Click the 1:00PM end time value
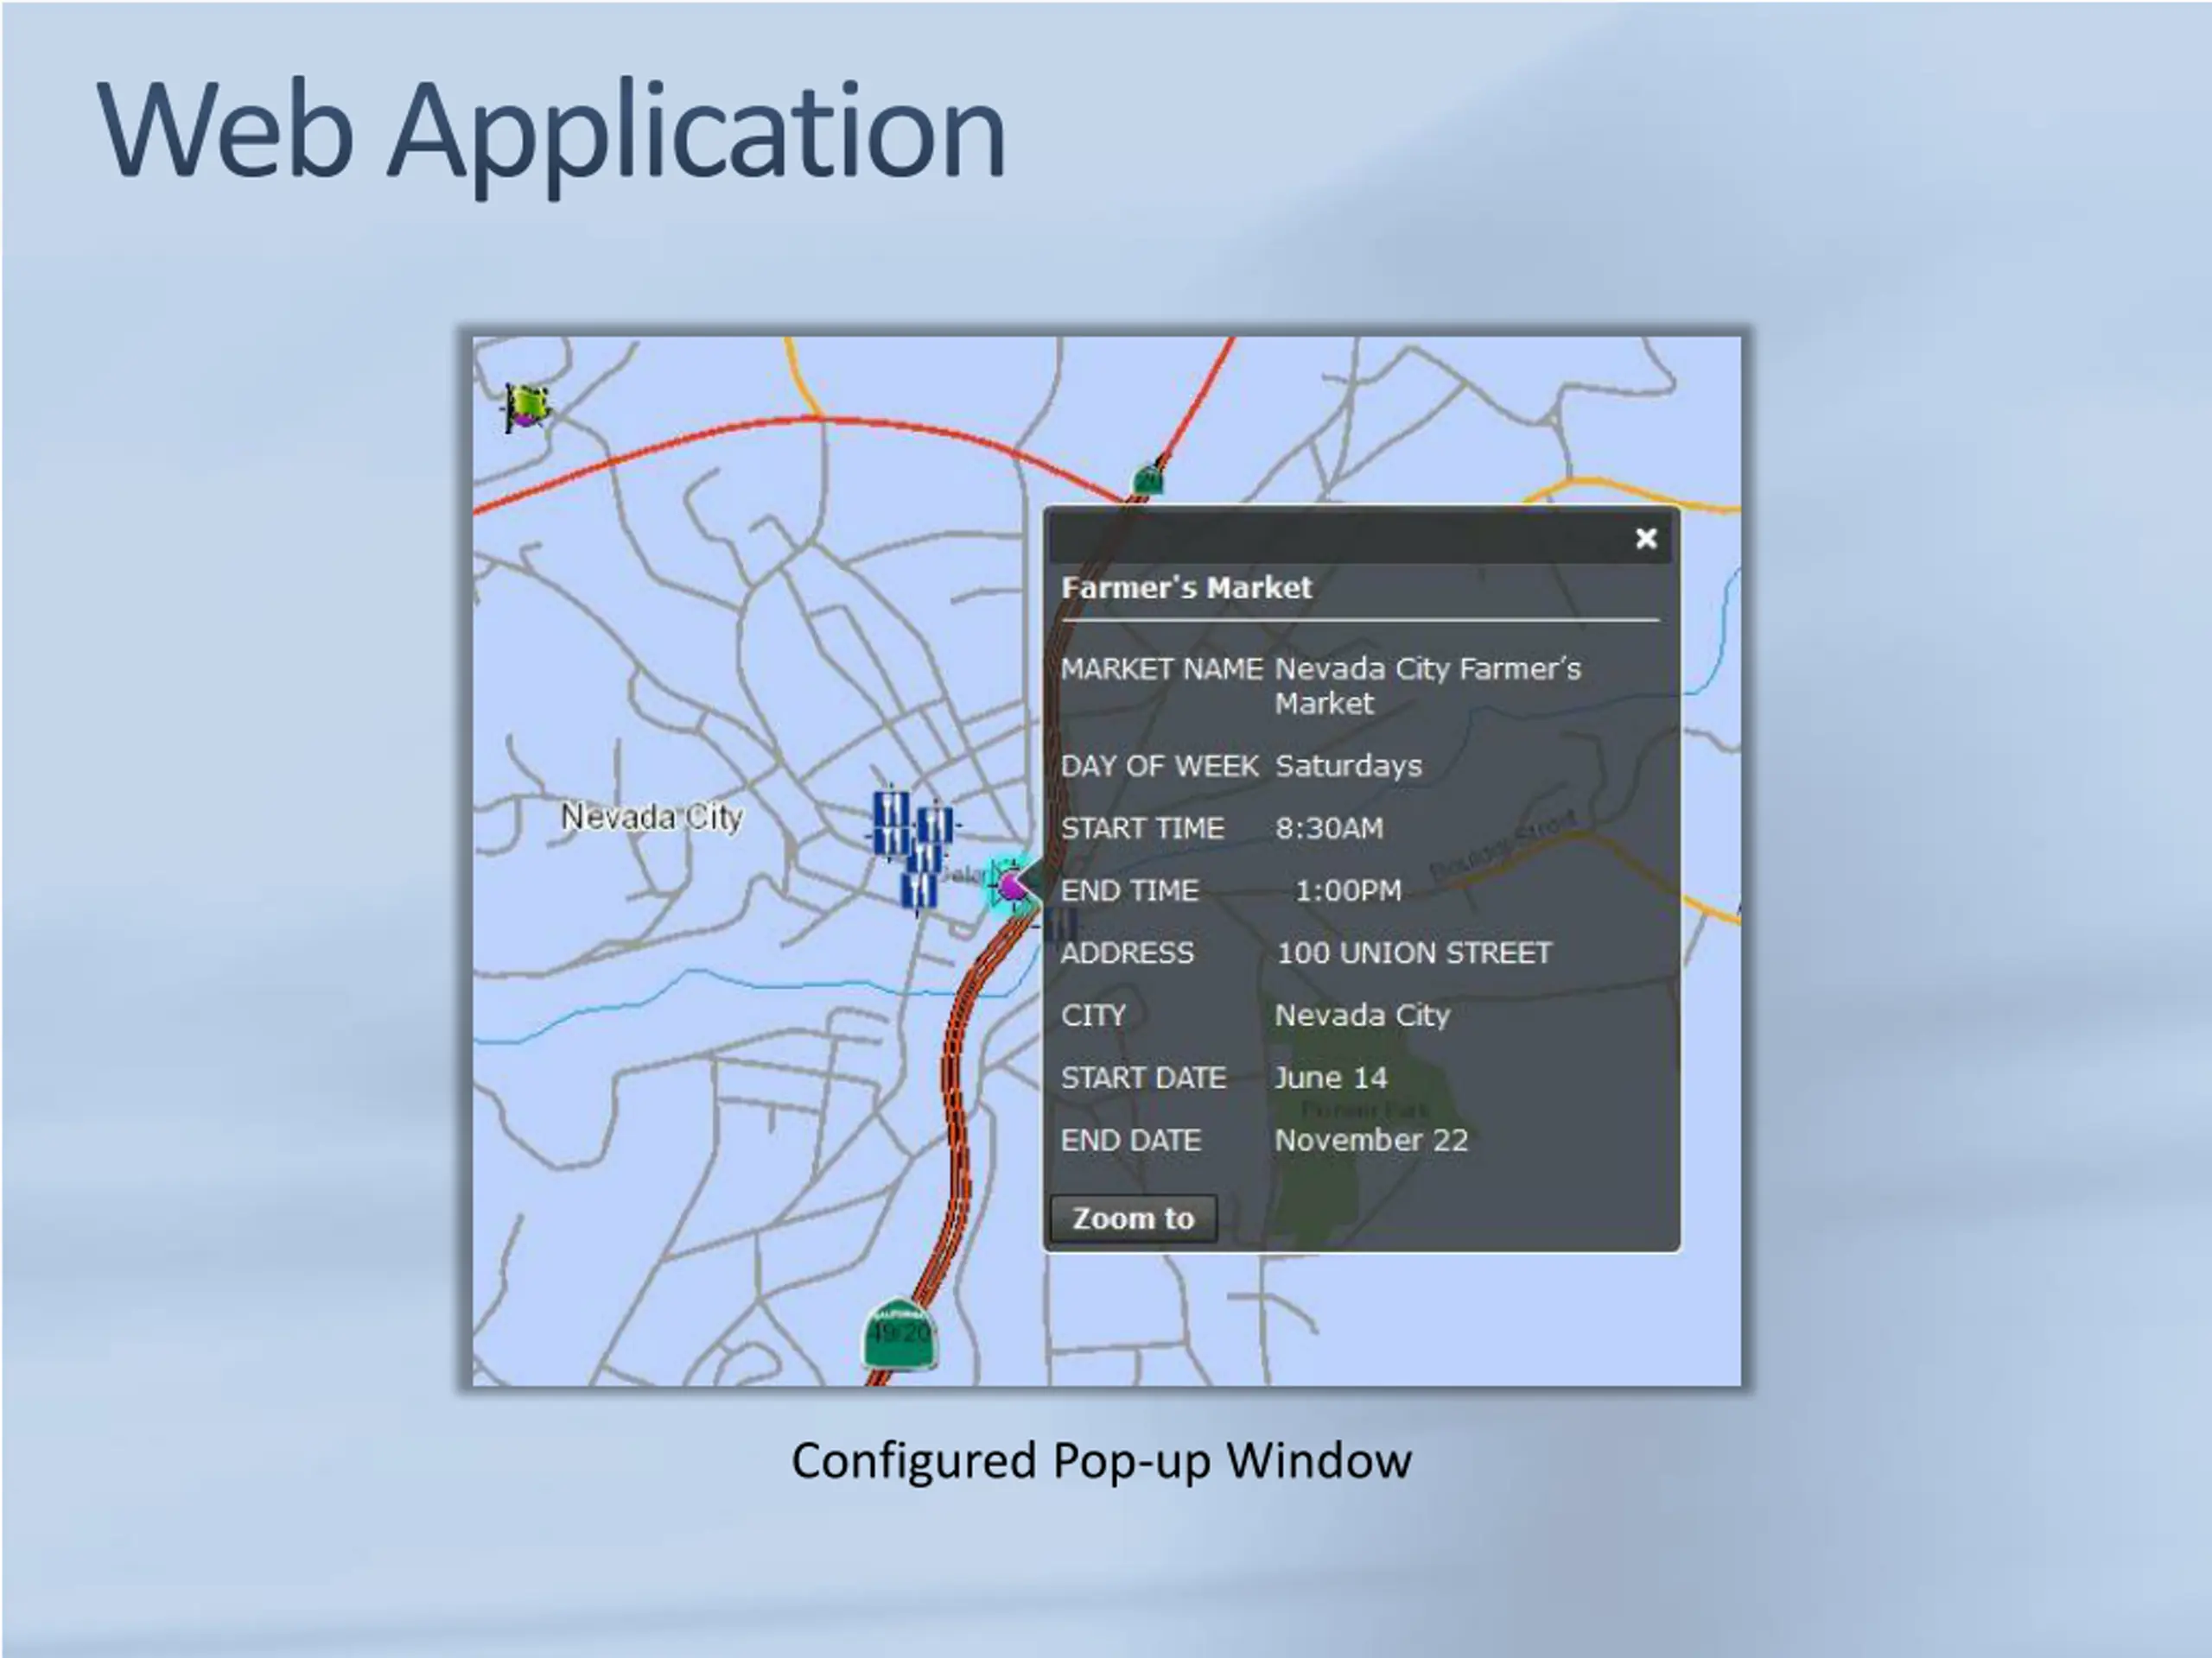 1348,890
